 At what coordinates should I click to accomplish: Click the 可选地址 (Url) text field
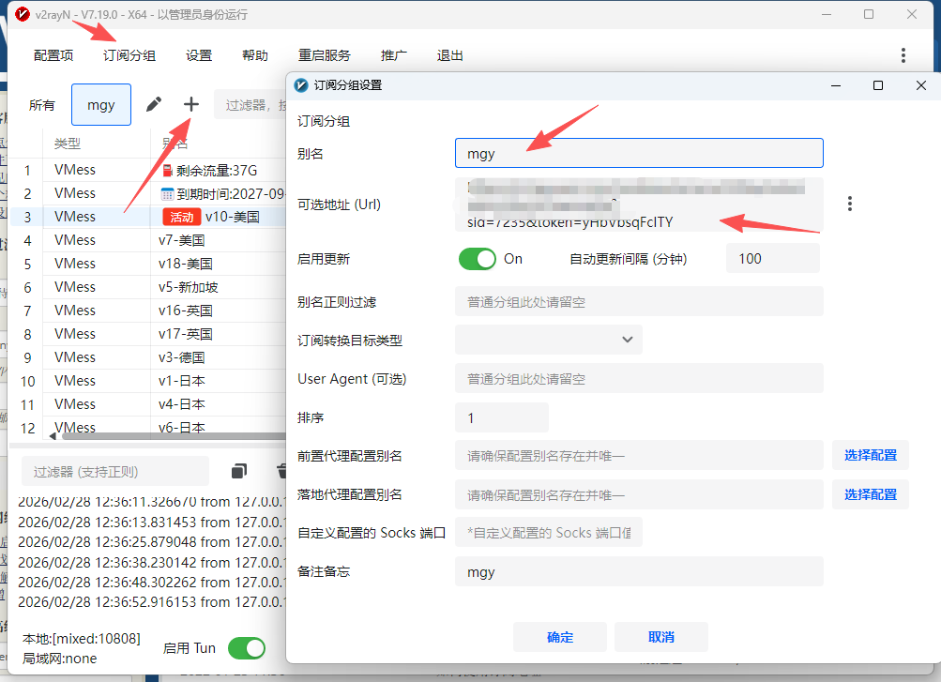pos(639,205)
